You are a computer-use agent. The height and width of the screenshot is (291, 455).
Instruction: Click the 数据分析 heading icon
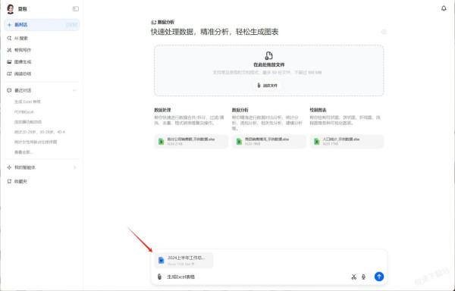click(153, 22)
